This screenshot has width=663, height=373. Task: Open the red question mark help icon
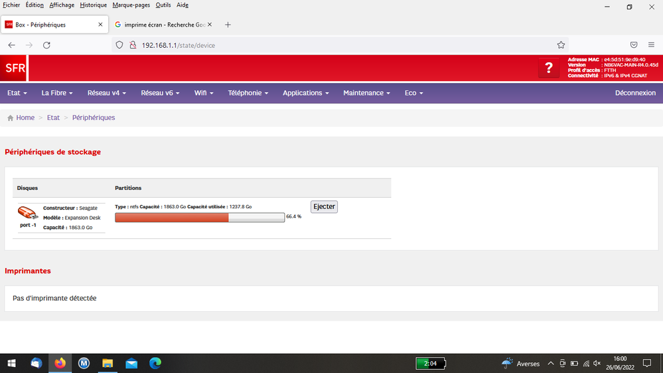point(548,68)
